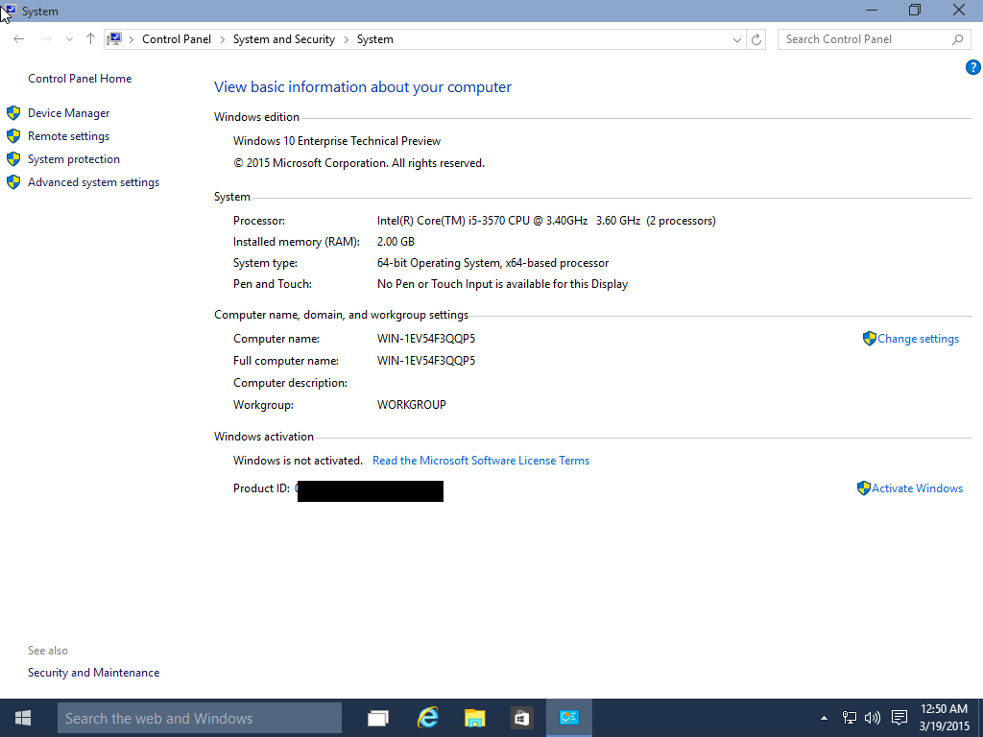Click the Forward navigation arrow
Screen dimensions: 983x737
coord(46,38)
